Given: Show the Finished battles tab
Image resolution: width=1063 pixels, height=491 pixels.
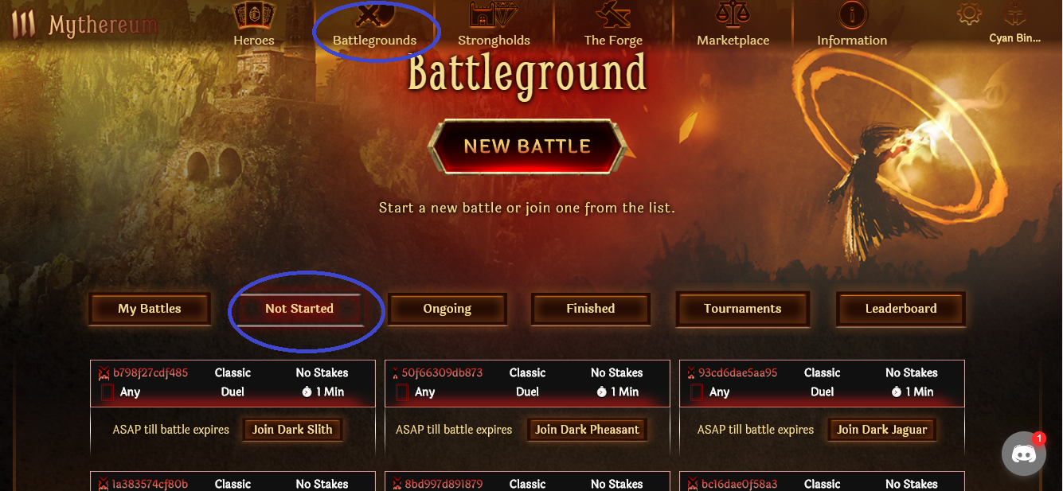Looking at the screenshot, I should coord(591,309).
